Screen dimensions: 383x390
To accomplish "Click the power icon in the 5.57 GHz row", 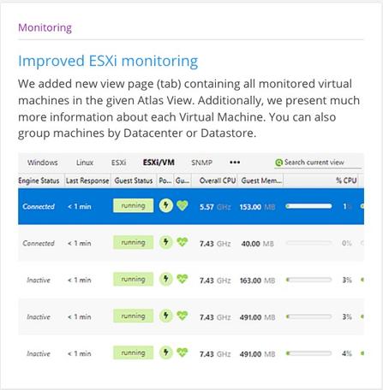I will 166,205.
